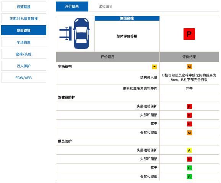Click the 评价项目 column header
This screenshot has height=183, width=221.
108,57
